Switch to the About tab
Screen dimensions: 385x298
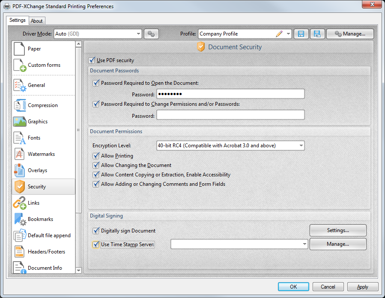[x=37, y=21]
